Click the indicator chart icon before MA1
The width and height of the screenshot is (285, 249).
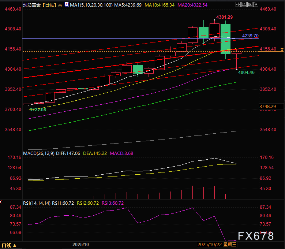66,5
